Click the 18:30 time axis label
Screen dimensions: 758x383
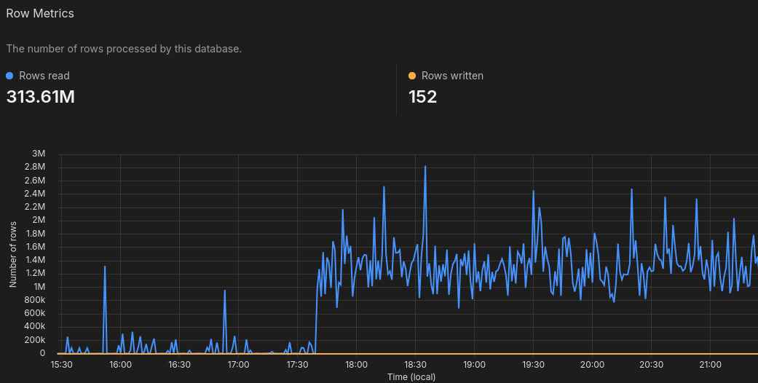[x=415, y=365]
